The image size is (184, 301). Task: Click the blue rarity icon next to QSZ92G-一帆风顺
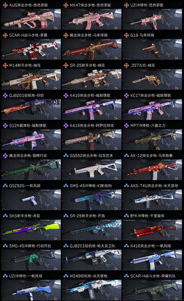[x=5, y=186]
